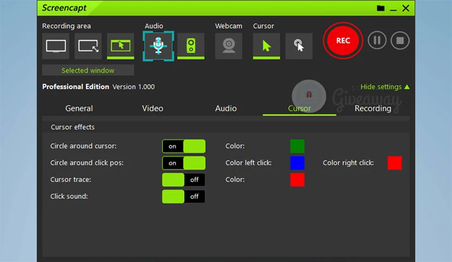This screenshot has width=452, height=262.
Task: Open the Recording settings tab
Action: tap(373, 108)
